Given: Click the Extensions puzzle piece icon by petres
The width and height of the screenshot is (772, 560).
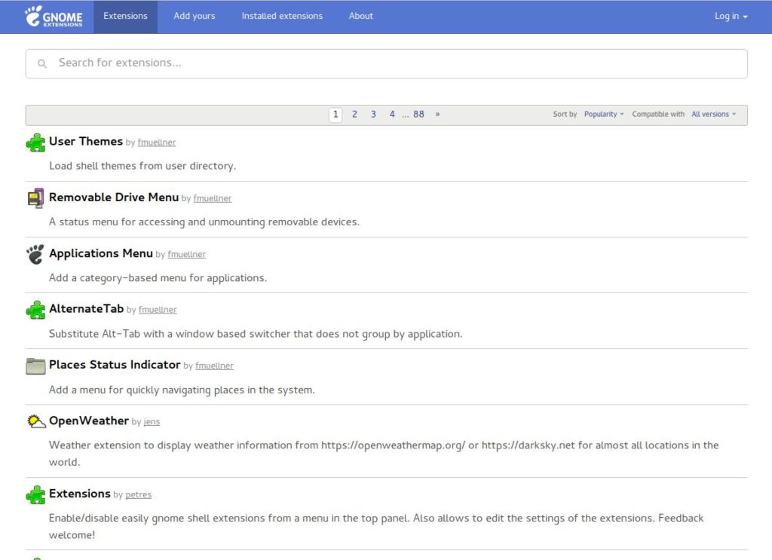Looking at the screenshot, I should (35, 495).
